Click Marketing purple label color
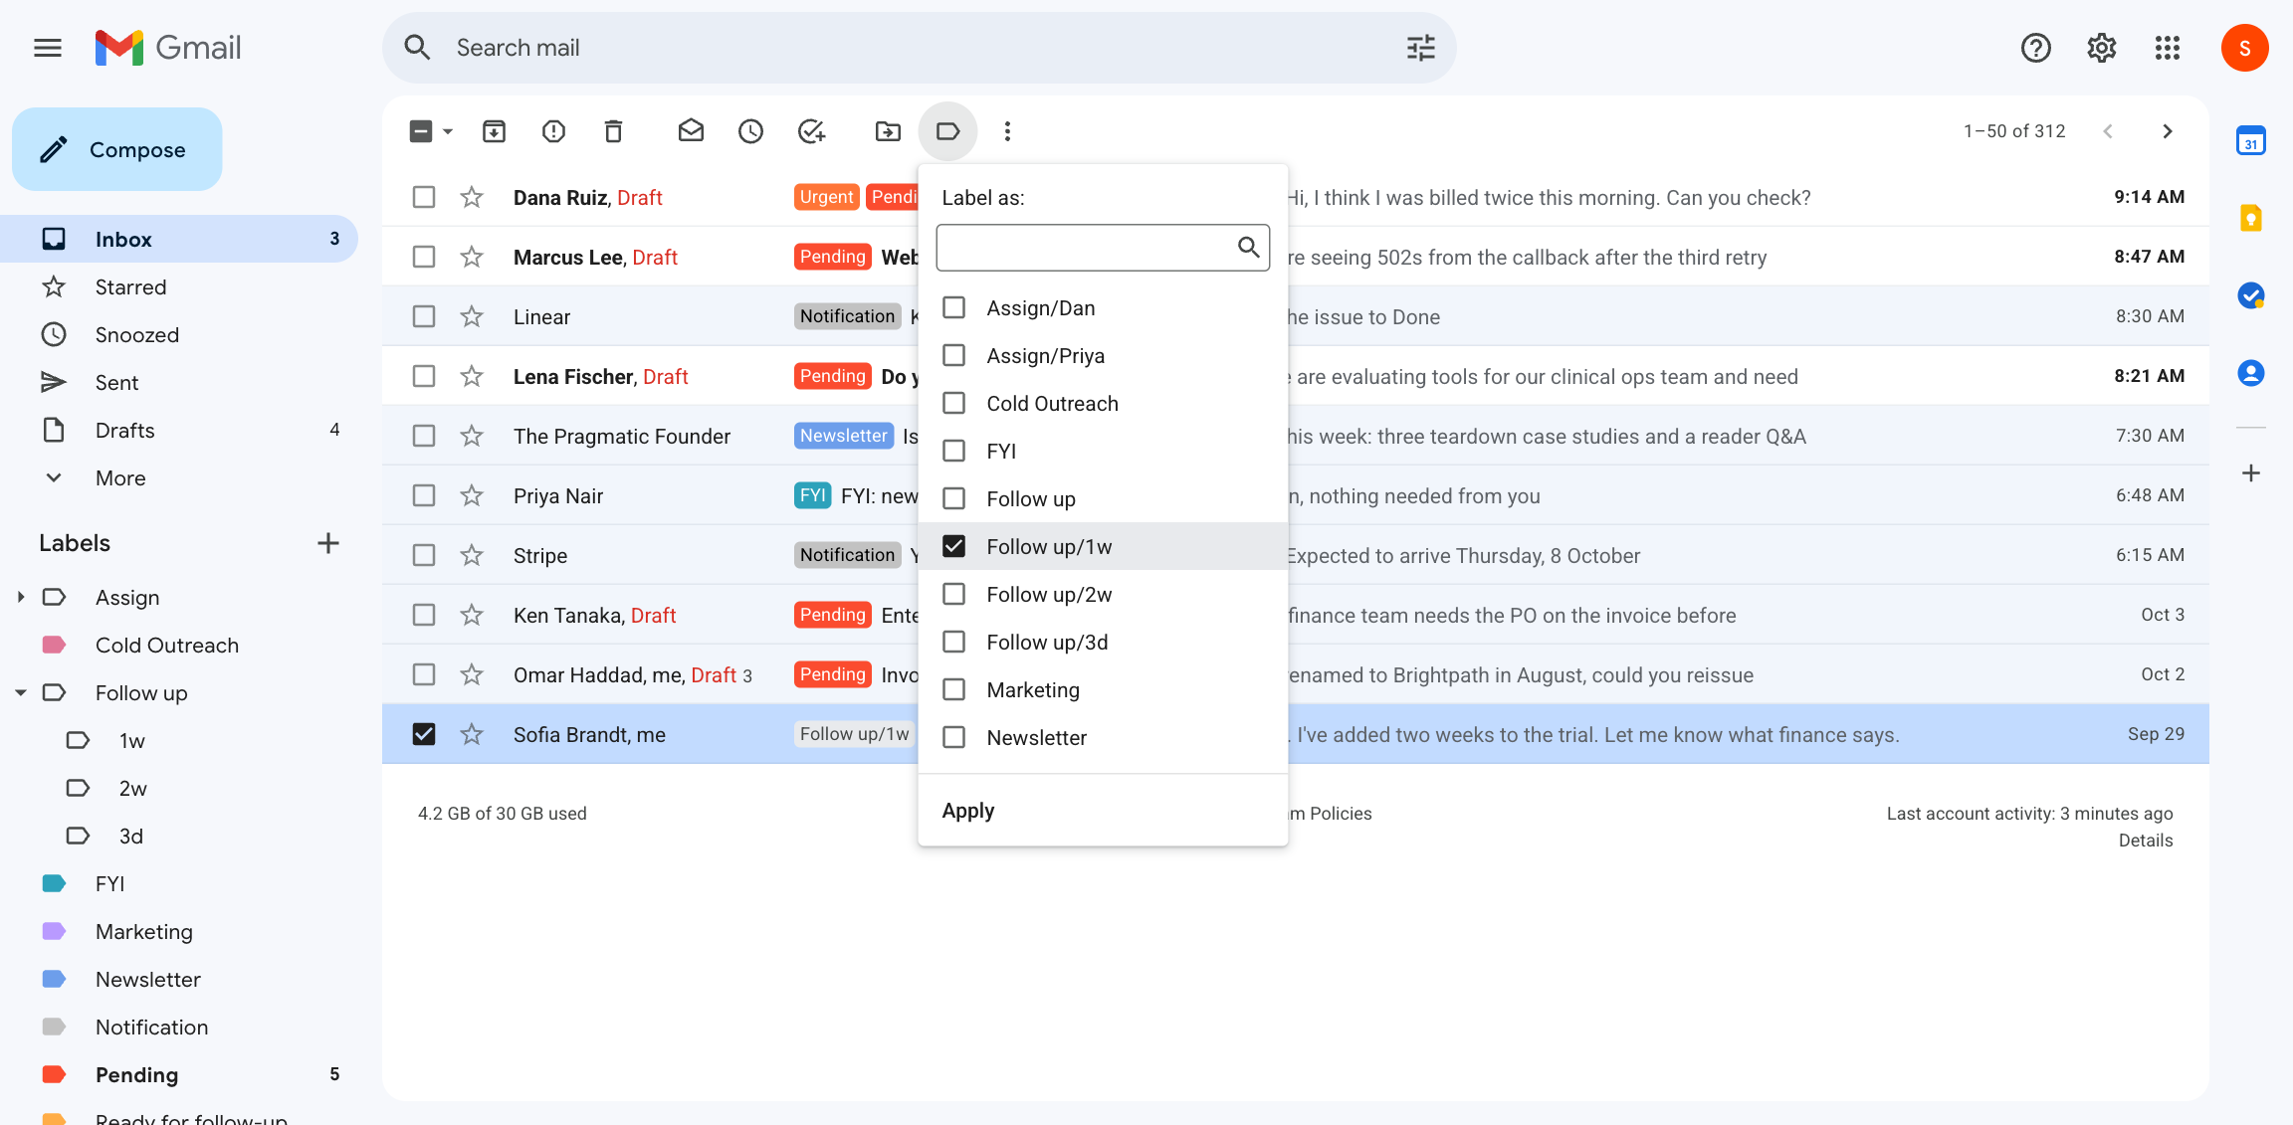This screenshot has height=1125, width=2293. point(54,931)
